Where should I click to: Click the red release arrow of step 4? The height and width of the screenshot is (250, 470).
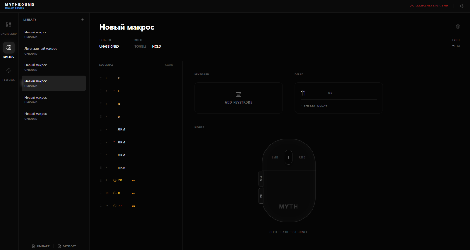(x=114, y=117)
